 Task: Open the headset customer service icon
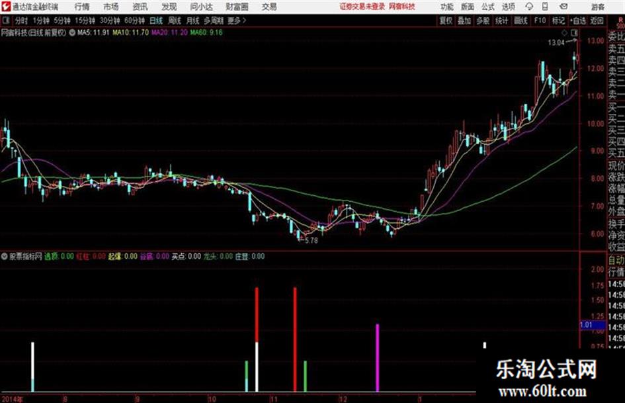529,7
